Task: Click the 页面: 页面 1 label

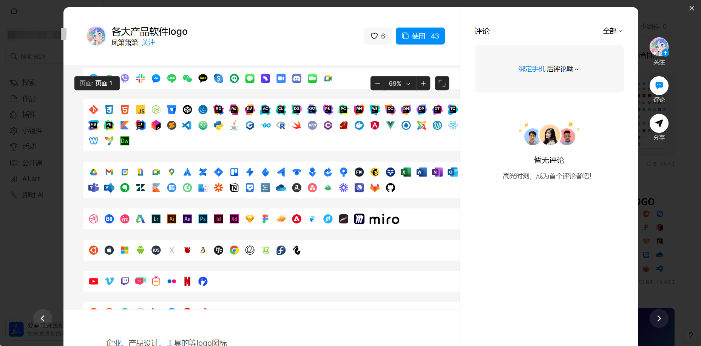Action: (97, 83)
